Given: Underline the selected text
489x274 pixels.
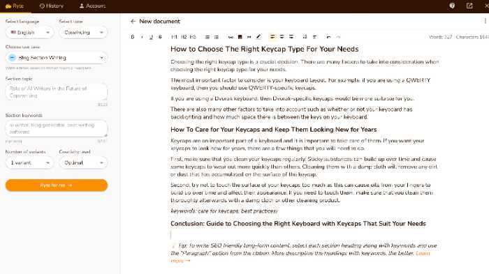Looking at the screenshot, I should coord(151,37).
